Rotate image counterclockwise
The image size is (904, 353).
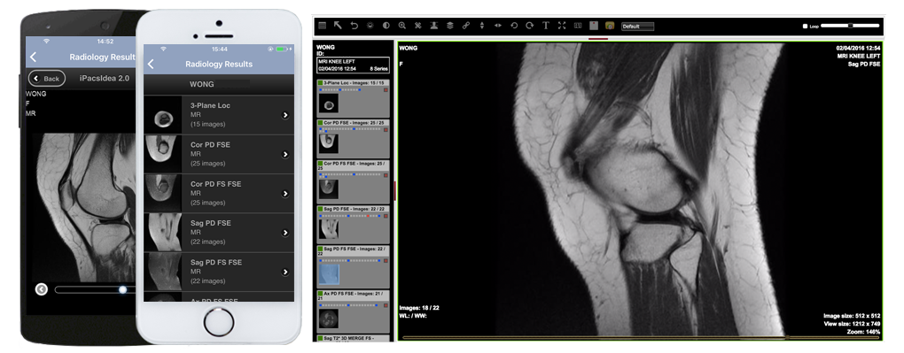[x=514, y=26]
